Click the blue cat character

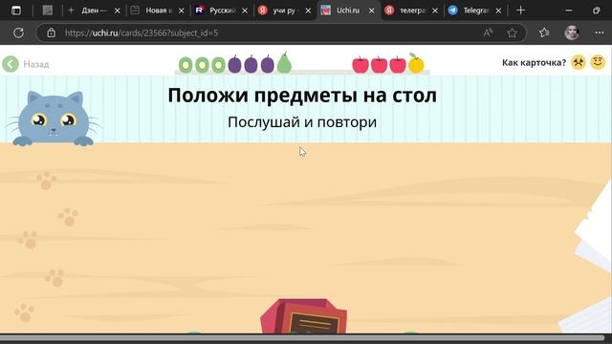click(54, 118)
